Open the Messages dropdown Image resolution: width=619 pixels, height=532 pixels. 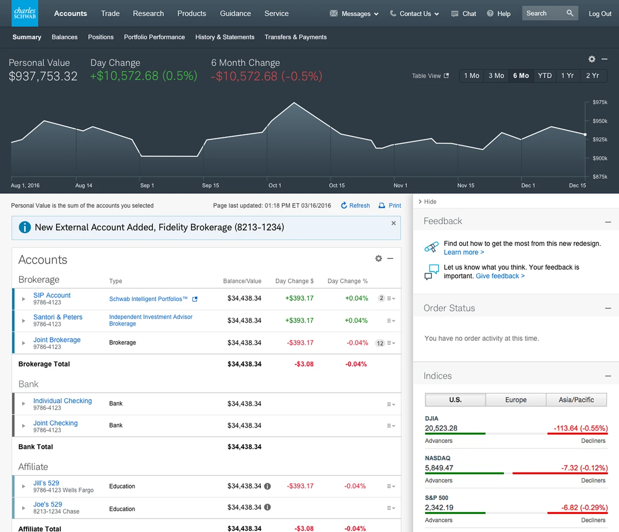click(x=360, y=14)
